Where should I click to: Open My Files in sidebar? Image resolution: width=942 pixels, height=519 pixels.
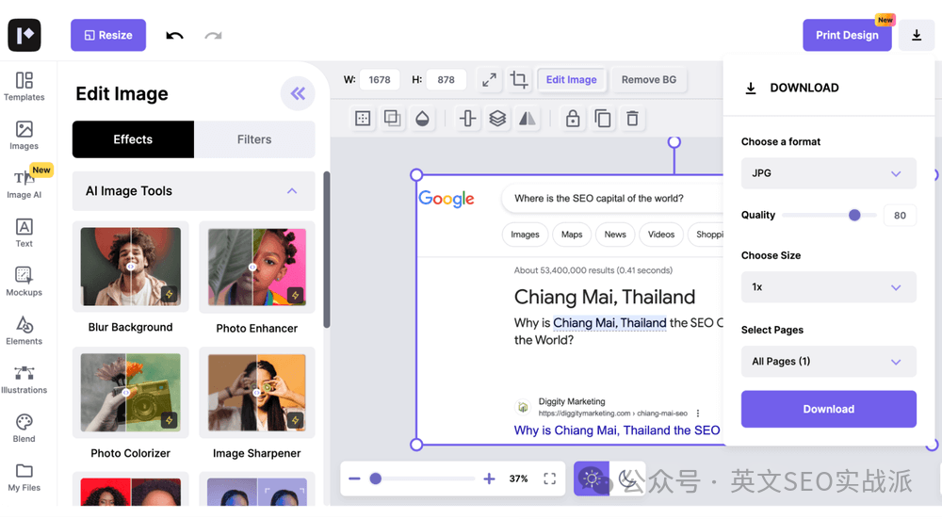24,477
